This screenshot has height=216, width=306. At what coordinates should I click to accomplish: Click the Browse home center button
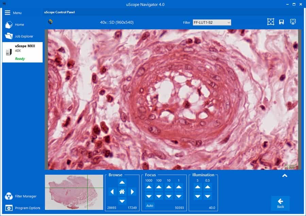[122, 192]
